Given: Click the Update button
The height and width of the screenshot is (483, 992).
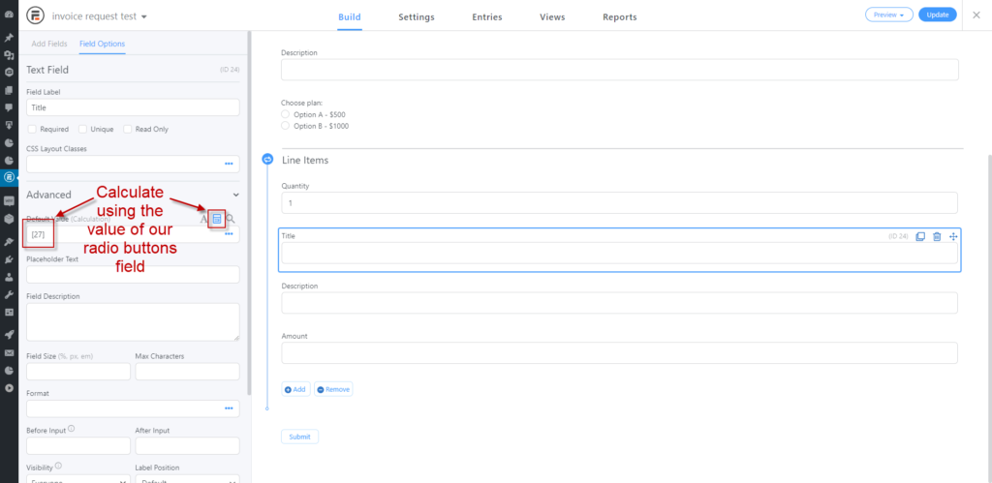Looking at the screenshot, I should [938, 15].
